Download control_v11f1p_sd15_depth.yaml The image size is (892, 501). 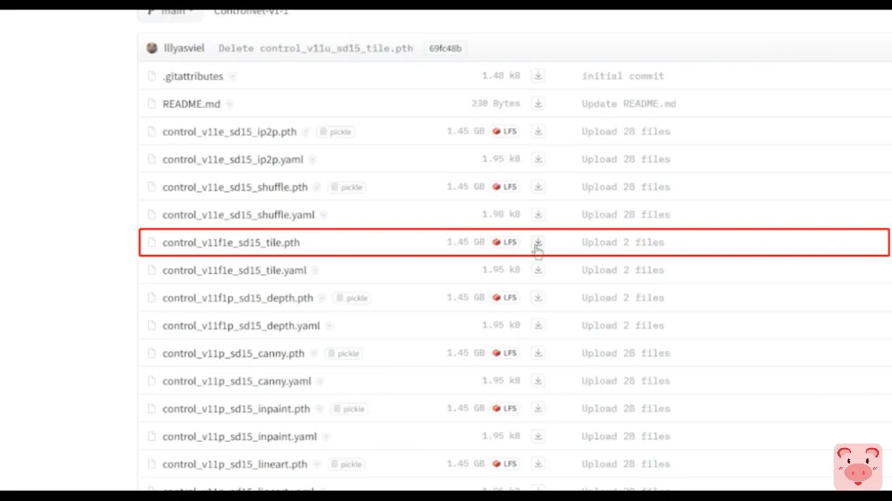(x=537, y=325)
